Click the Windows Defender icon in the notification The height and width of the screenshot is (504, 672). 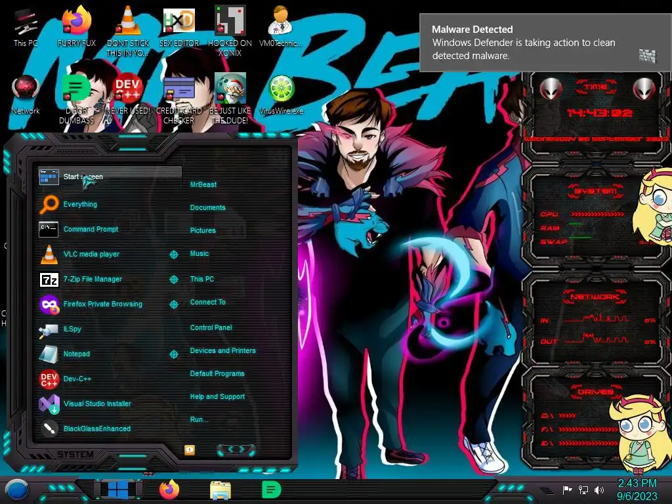pos(648,56)
